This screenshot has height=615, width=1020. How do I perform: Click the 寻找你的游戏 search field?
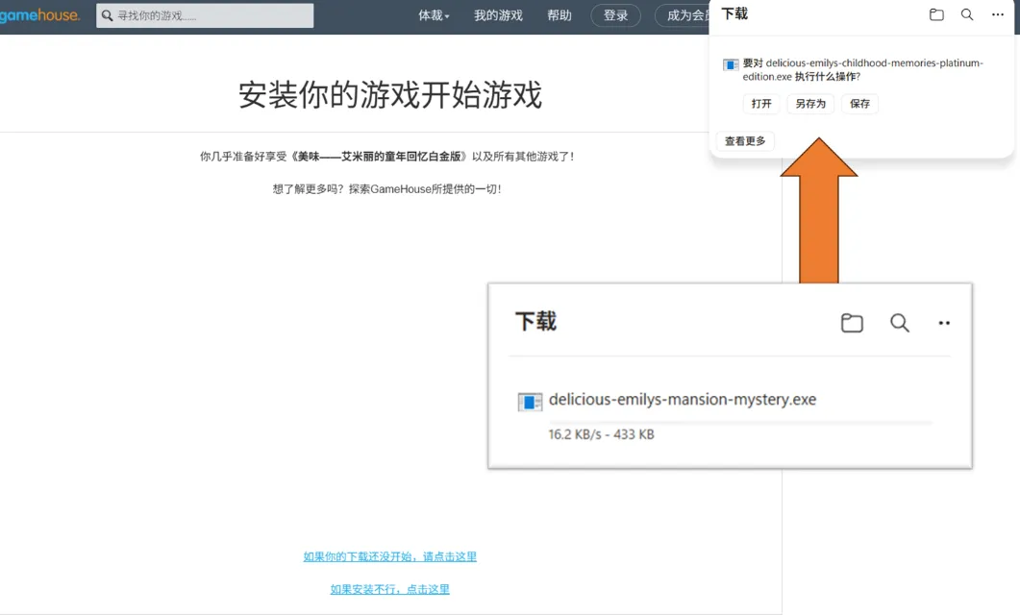pos(205,15)
